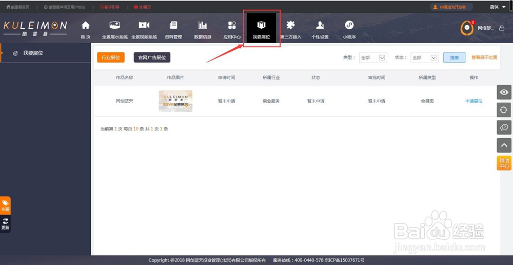
Task: Click the 专题 tag icon at left edge
Action: pos(5,205)
